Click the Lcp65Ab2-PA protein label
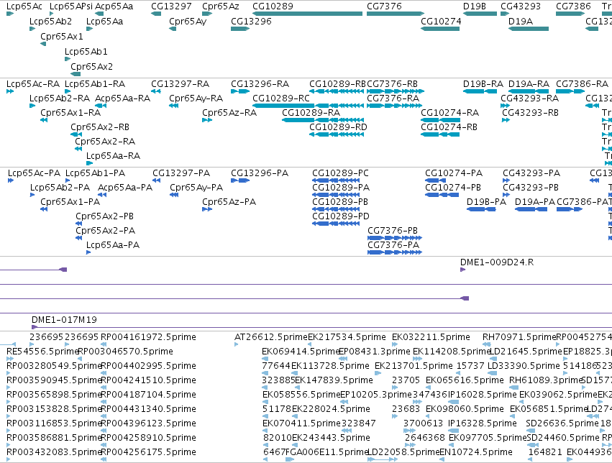The width and height of the screenshot is (612, 463). (x=60, y=187)
